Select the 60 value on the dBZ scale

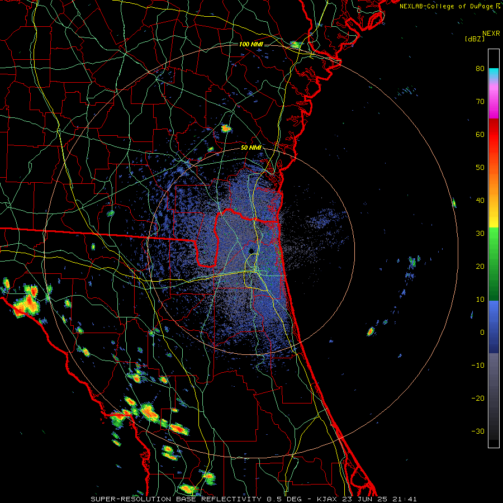pos(480,134)
